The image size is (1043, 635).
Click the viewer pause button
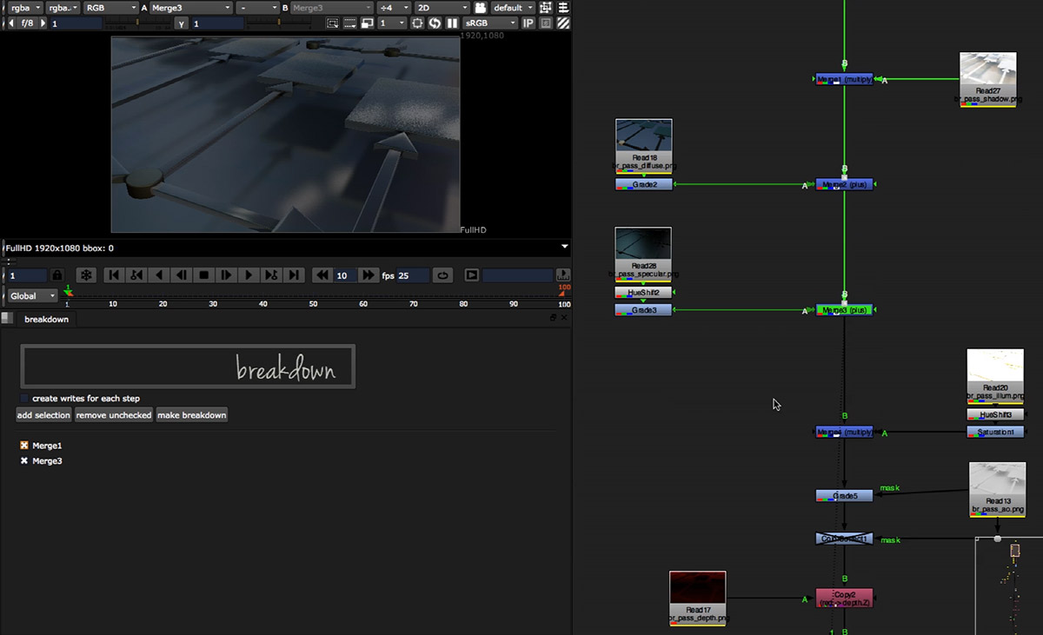(452, 23)
